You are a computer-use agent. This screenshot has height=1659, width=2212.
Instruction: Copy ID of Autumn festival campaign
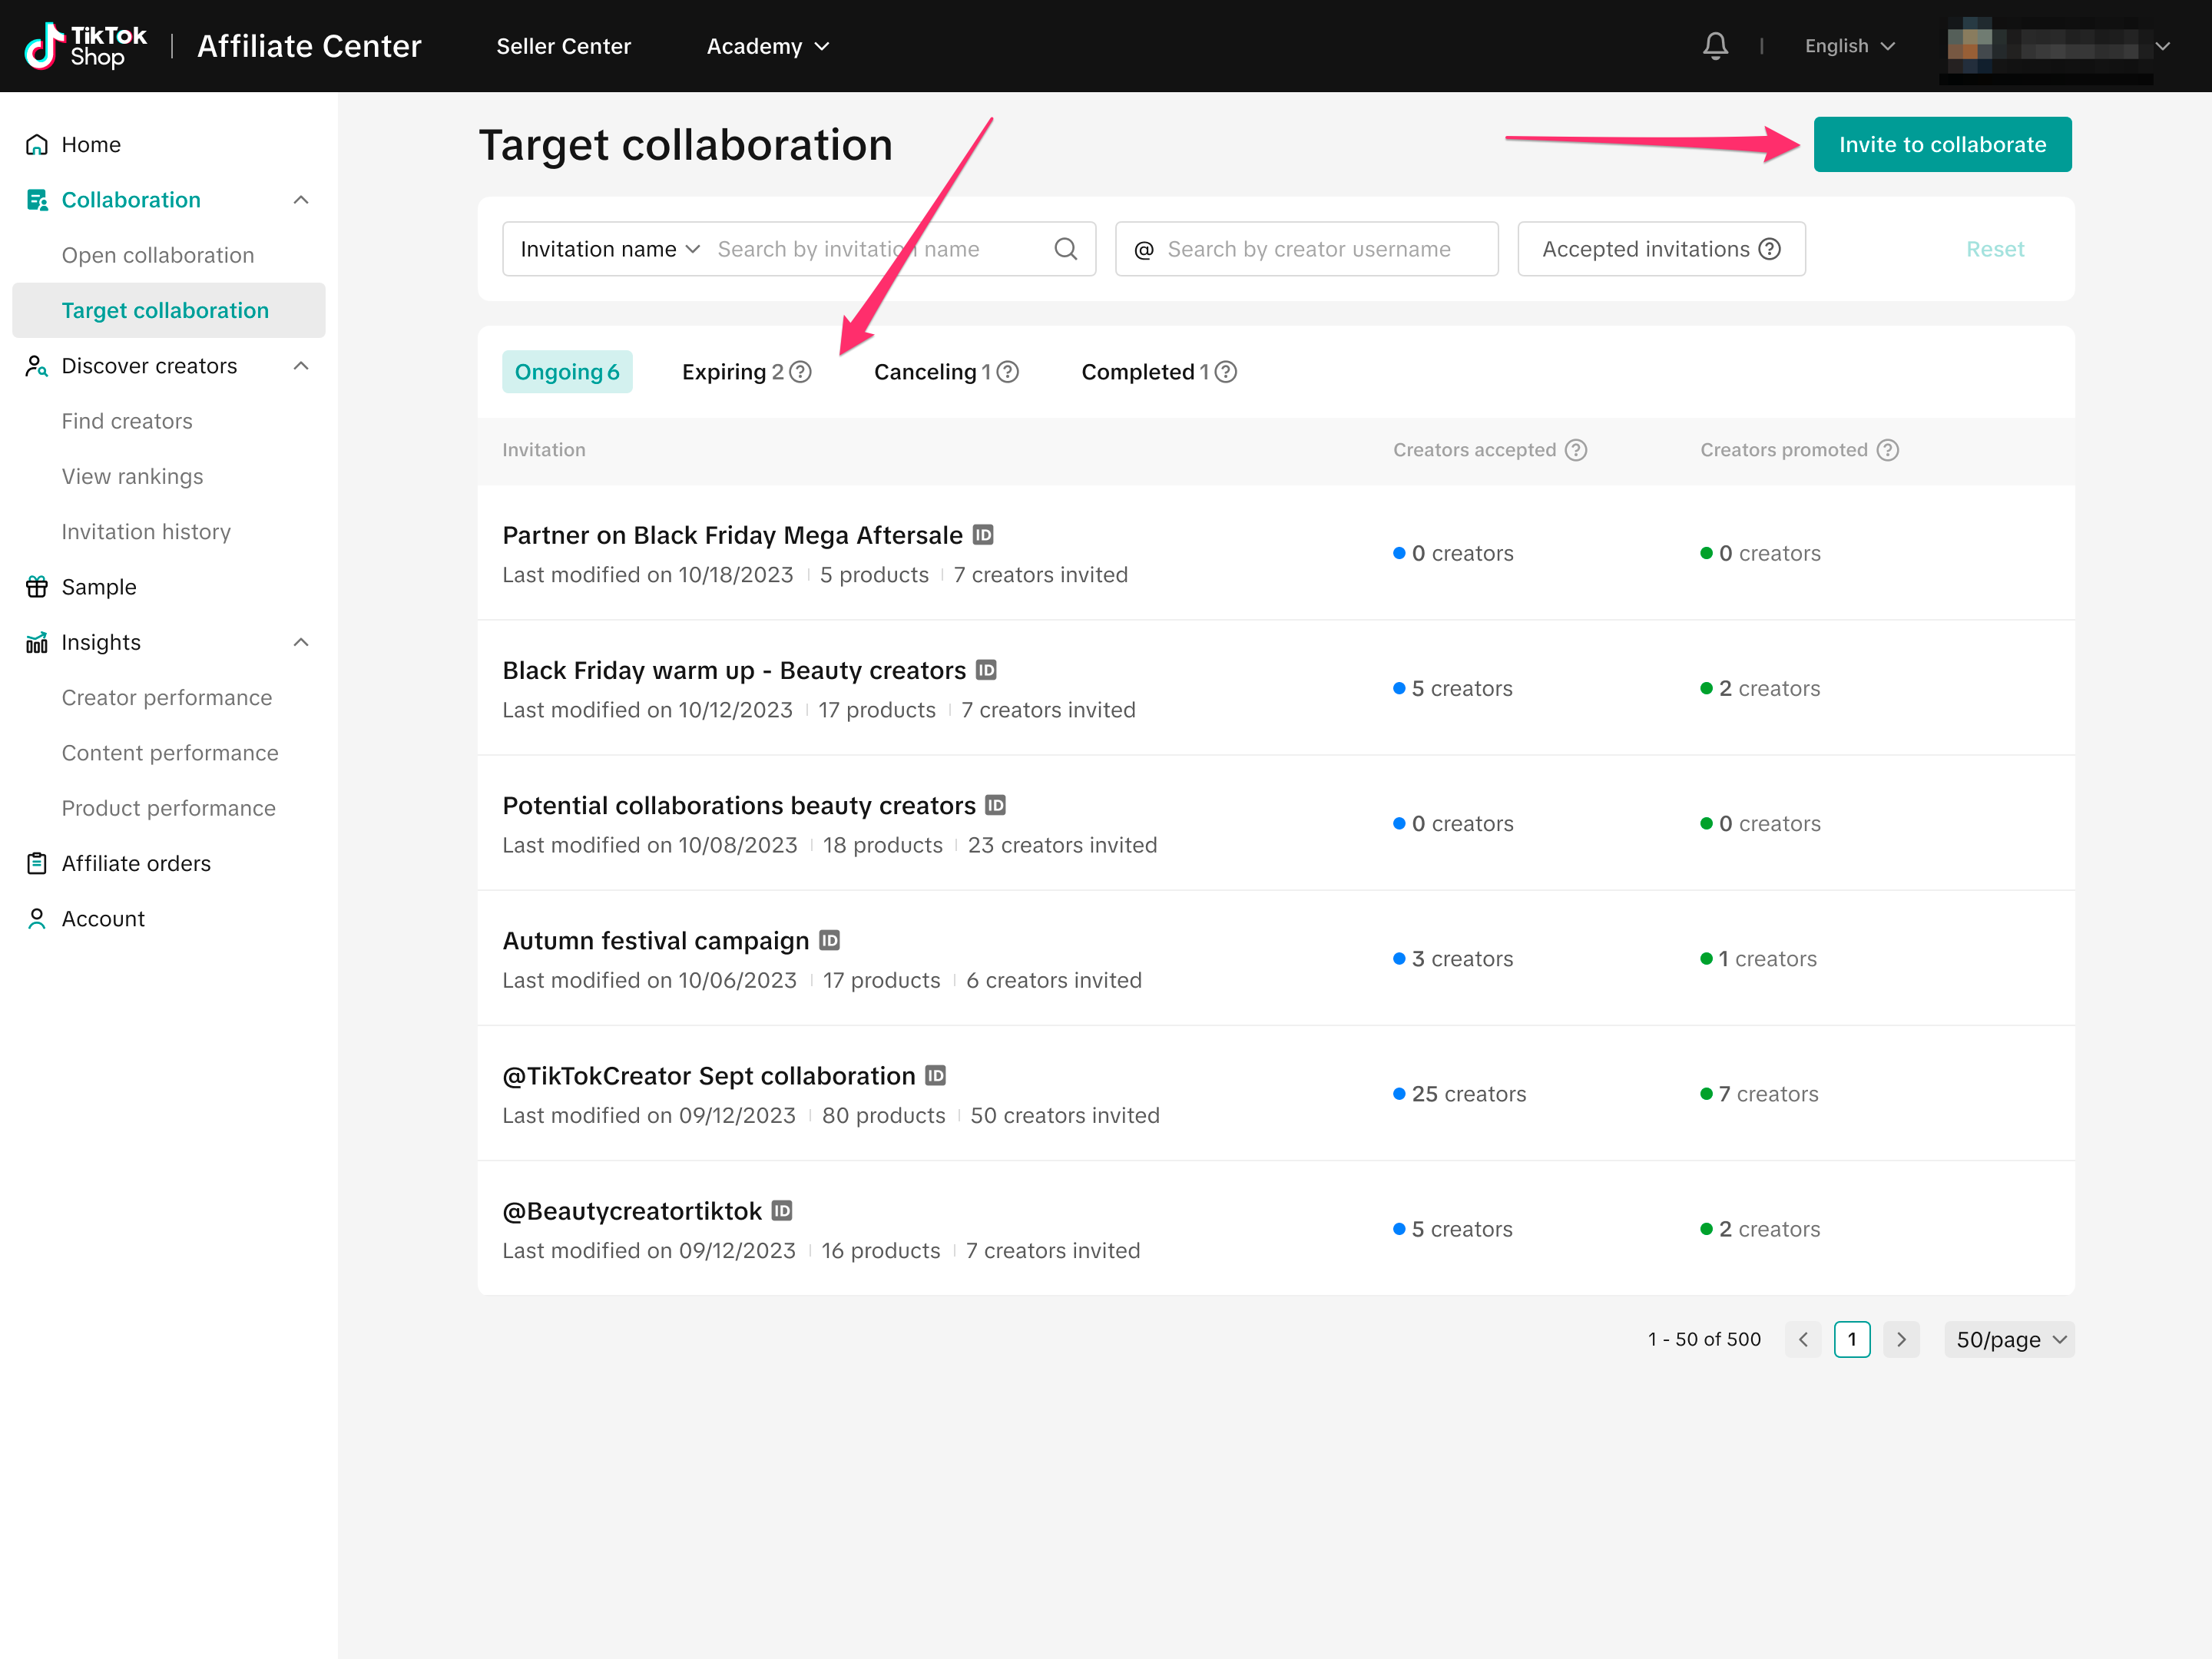829,940
